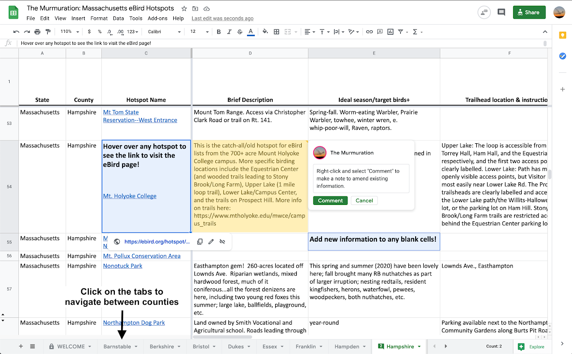The width and height of the screenshot is (572, 354).
Task: Open vertical align dropdown
Action: (324, 32)
